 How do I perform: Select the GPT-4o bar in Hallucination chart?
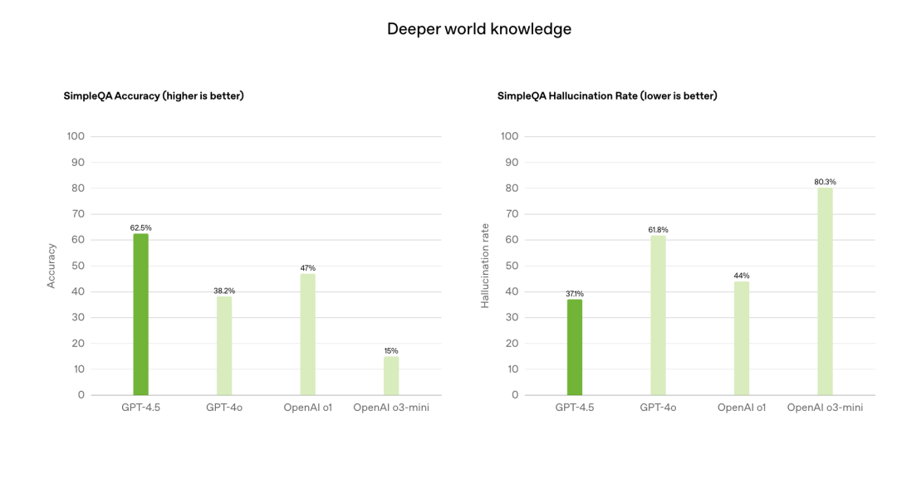coord(658,315)
